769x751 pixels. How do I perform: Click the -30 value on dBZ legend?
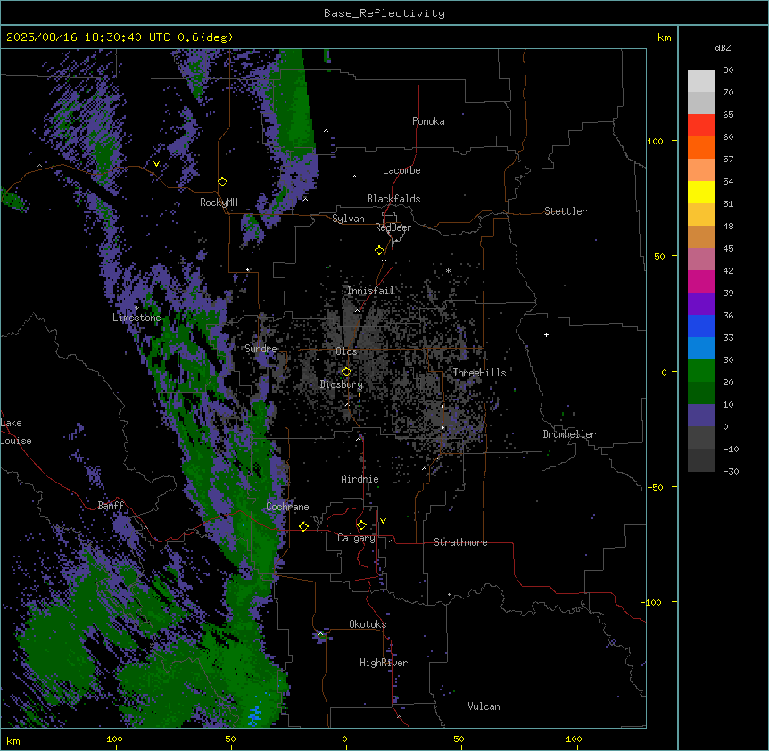tap(732, 471)
